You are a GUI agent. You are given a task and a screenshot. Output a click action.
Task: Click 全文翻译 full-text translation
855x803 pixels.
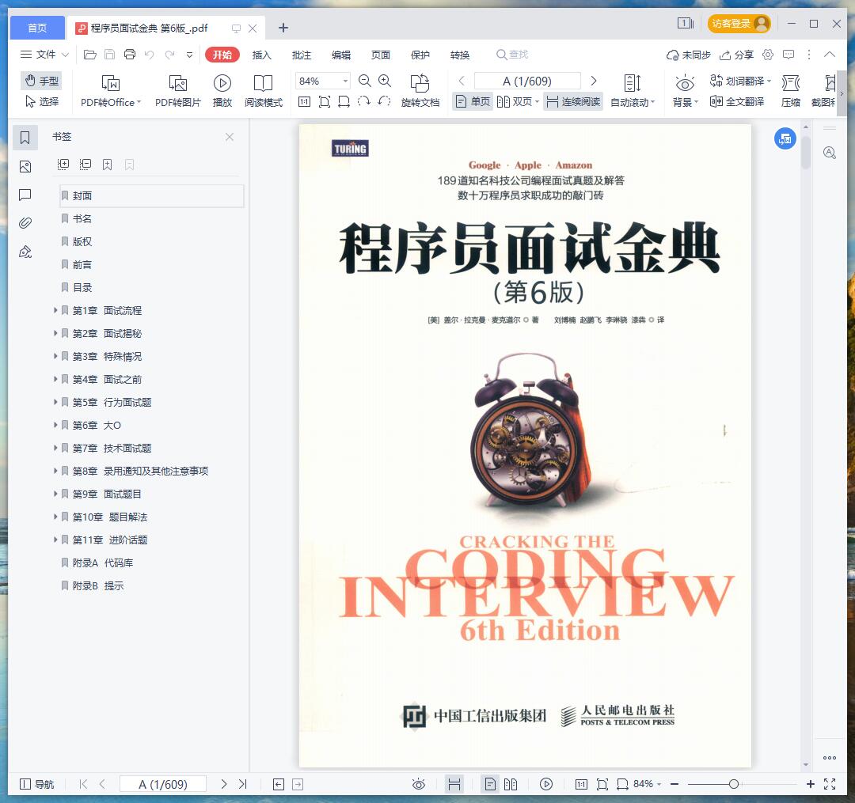[x=737, y=101]
